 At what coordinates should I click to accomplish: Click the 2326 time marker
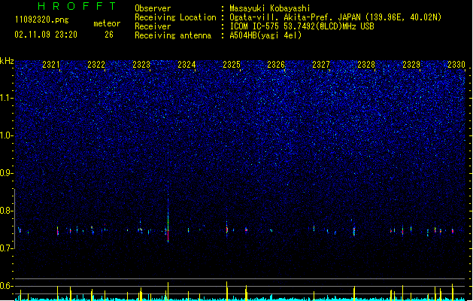tap(276, 65)
